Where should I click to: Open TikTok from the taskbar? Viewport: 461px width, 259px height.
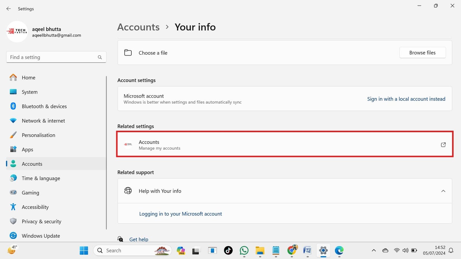click(x=228, y=250)
